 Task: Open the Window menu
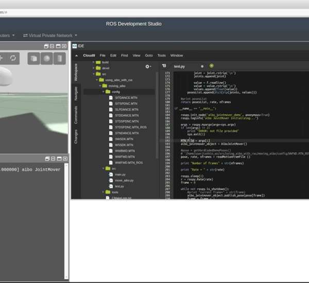(177, 56)
